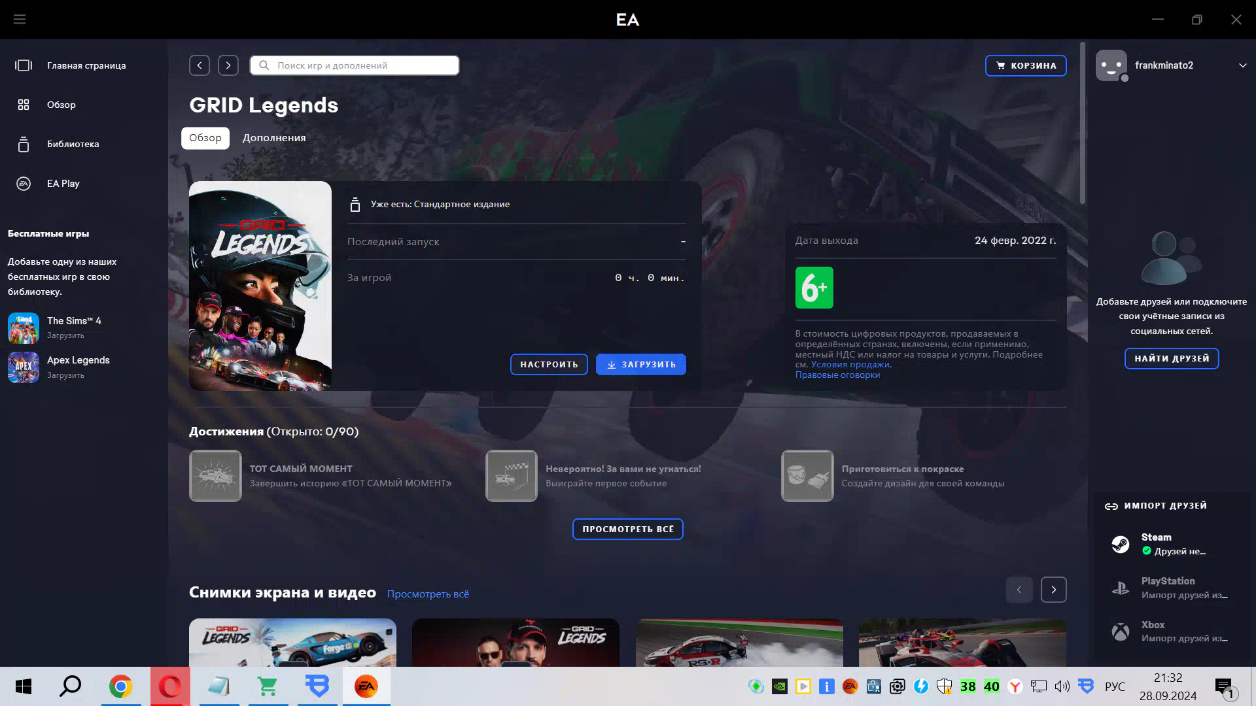
Task: Click the Импорт друзей link icon
Action: tap(1111, 506)
